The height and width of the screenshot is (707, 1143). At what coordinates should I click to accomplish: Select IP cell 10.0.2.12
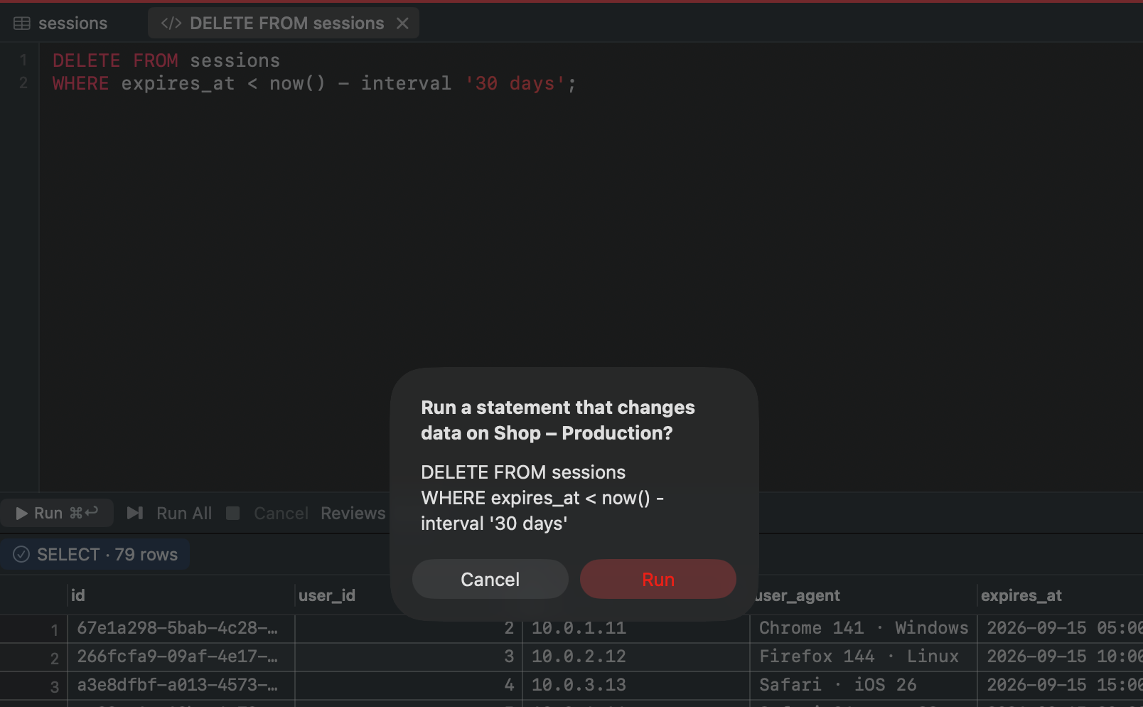tap(636, 656)
